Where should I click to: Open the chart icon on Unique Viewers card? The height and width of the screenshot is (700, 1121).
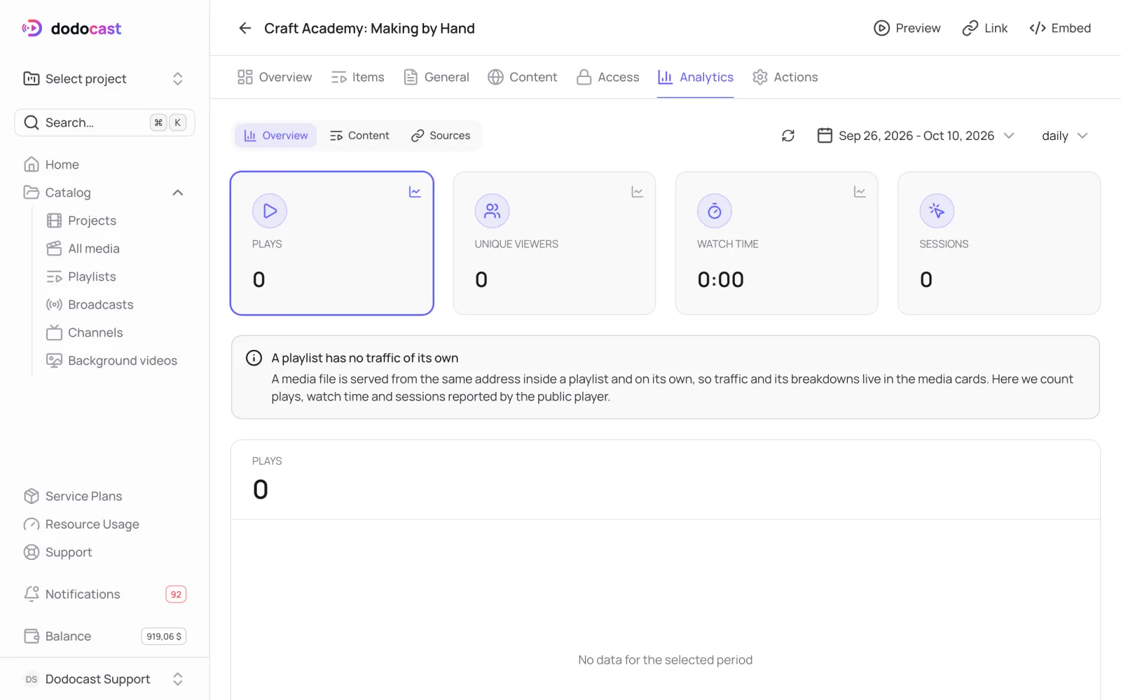pyautogui.click(x=637, y=192)
